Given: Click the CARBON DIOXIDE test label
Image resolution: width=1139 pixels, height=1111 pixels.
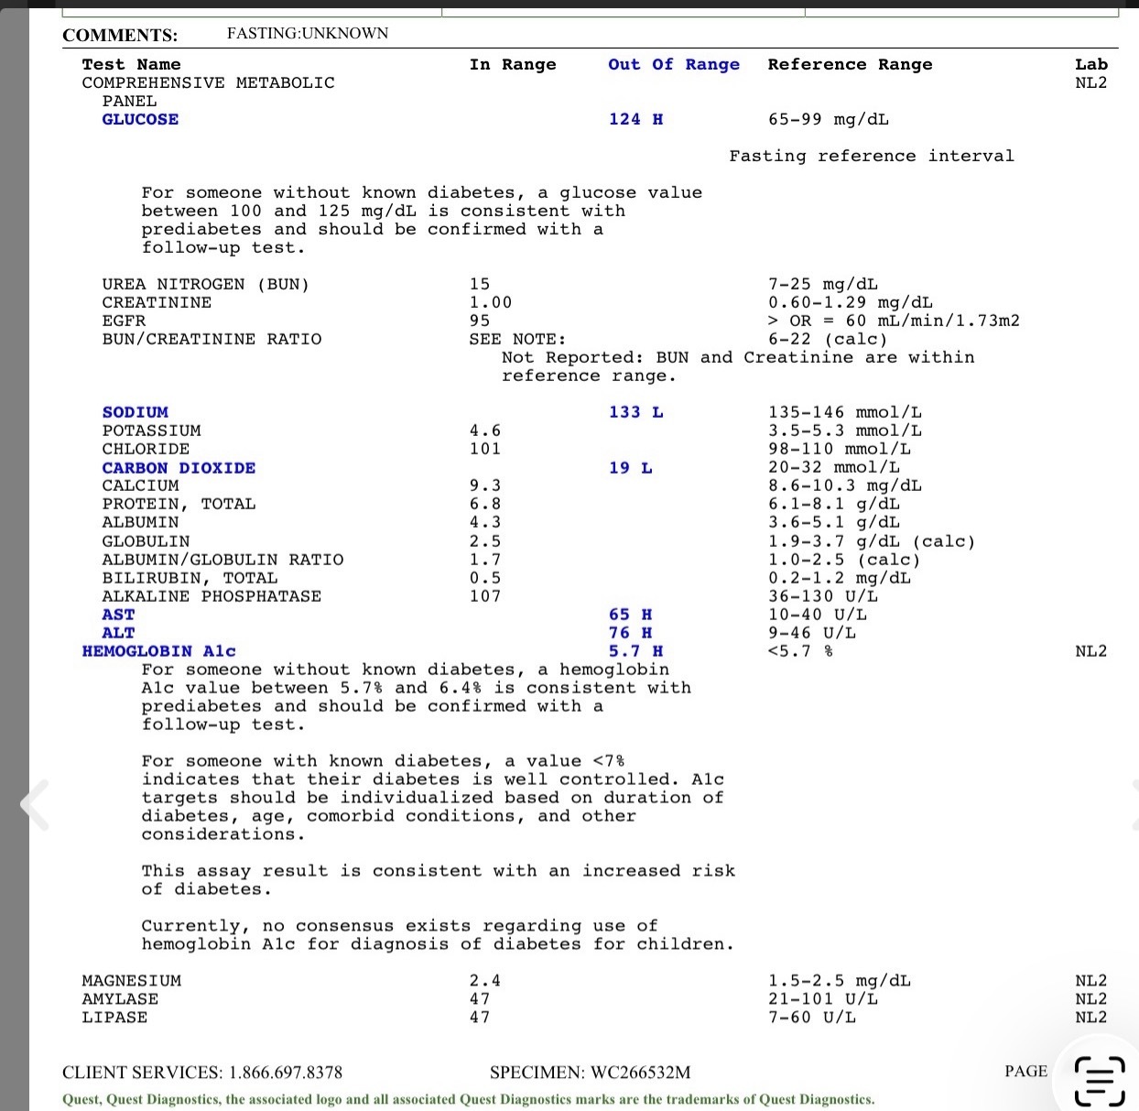Looking at the screenshot, I should pyautogui.click(x=179, y=468).
